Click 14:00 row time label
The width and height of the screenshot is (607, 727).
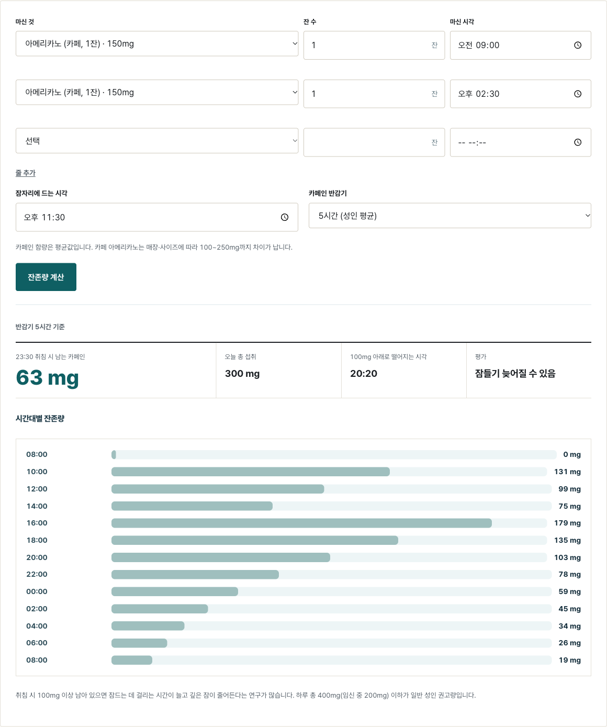point(37,506)
